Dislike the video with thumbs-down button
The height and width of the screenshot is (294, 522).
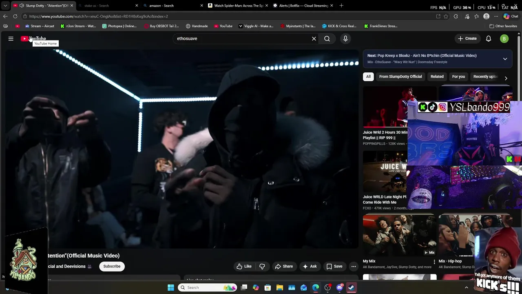pos(262,266)
